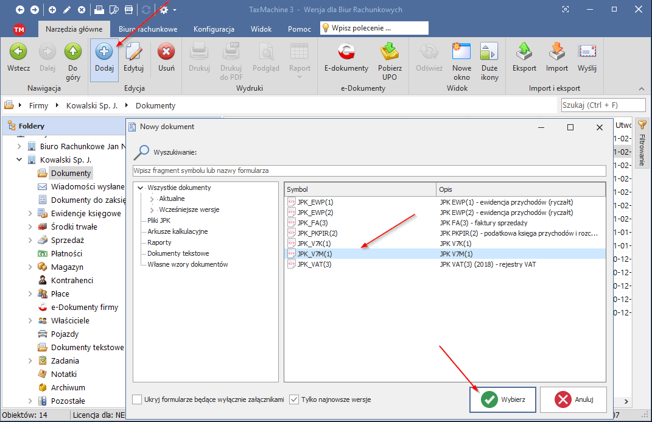The height and width of the screenshot is (422, 652).
Task: Click the form symbol search field
Action: point(369,171)
